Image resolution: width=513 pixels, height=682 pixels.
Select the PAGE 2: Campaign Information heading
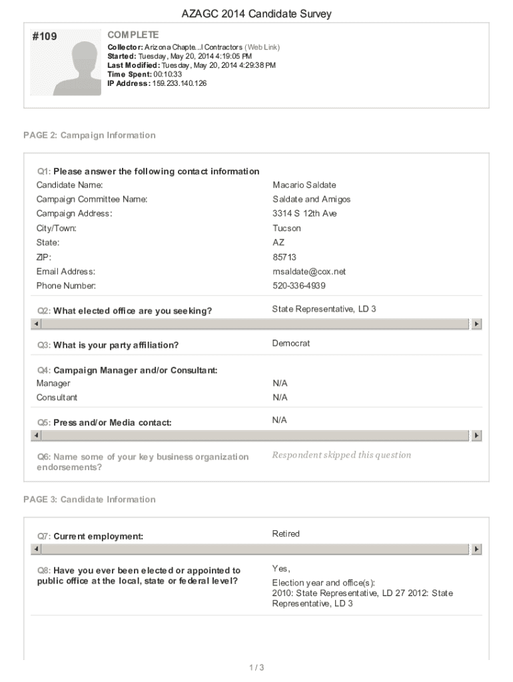tap(89, 135)
